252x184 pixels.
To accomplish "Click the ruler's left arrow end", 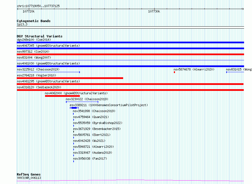I will click(18, 9).
